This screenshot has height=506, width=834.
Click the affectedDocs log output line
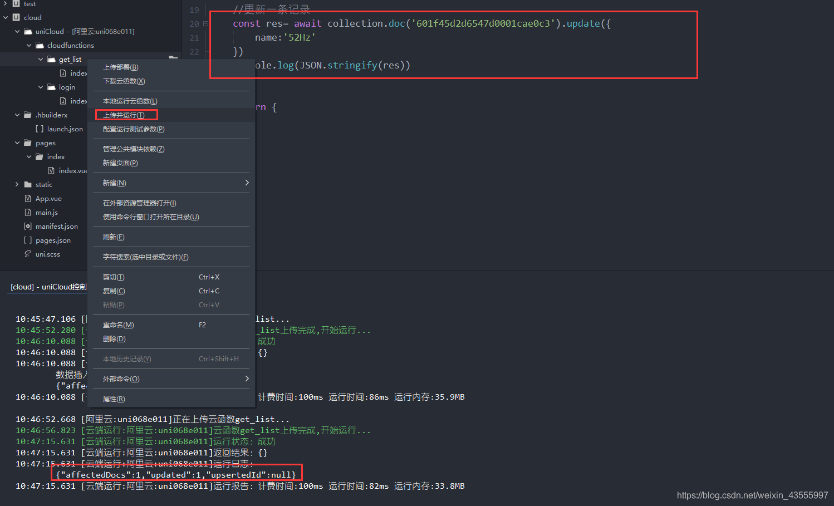175,475
